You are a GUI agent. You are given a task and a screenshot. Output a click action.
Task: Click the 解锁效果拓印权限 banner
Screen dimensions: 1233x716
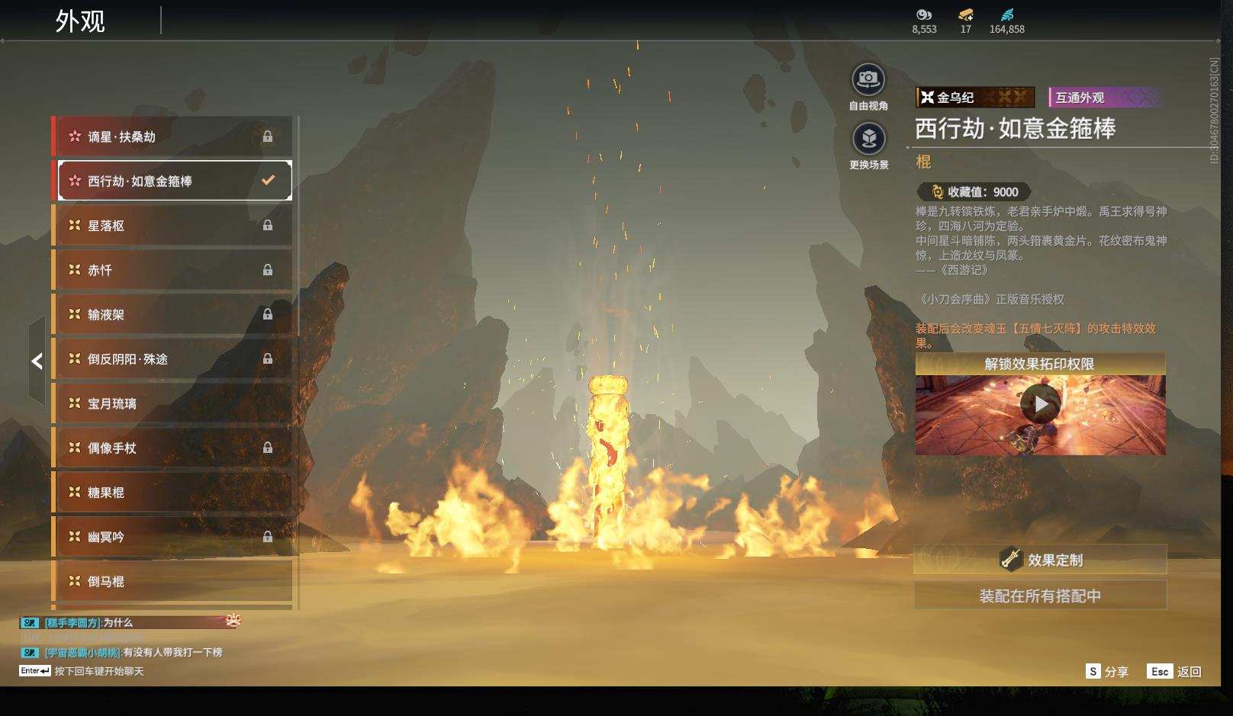[x=1041, y=364]
